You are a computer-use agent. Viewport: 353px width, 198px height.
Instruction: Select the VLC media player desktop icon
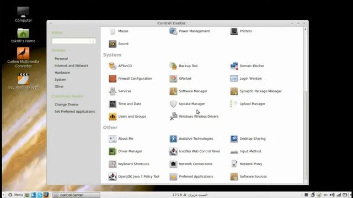23,81
